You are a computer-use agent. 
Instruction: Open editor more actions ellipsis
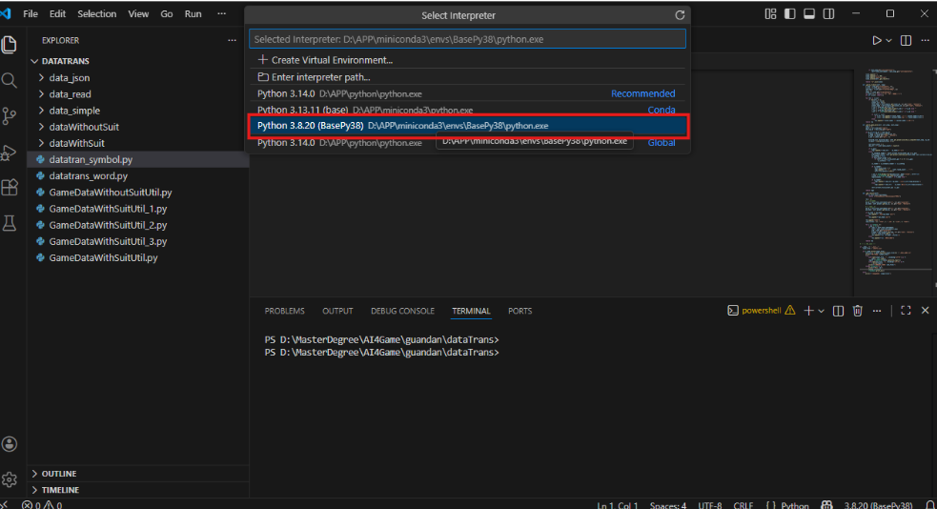925,40
